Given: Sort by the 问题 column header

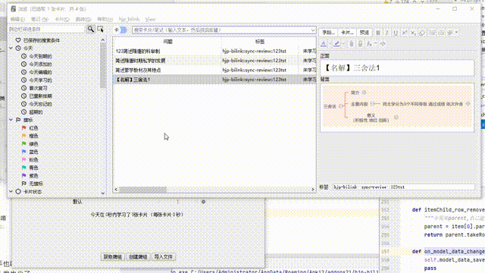Looking at the screenshot, I should pos(167,42).
